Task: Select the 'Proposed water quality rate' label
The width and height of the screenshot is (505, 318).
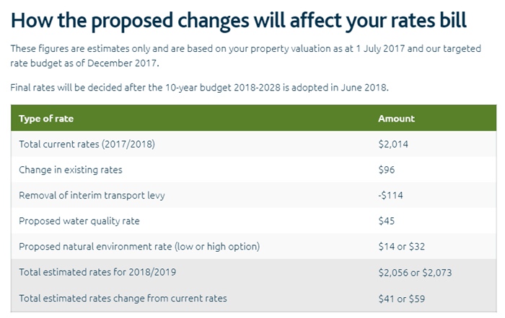Action: (78, 221)
